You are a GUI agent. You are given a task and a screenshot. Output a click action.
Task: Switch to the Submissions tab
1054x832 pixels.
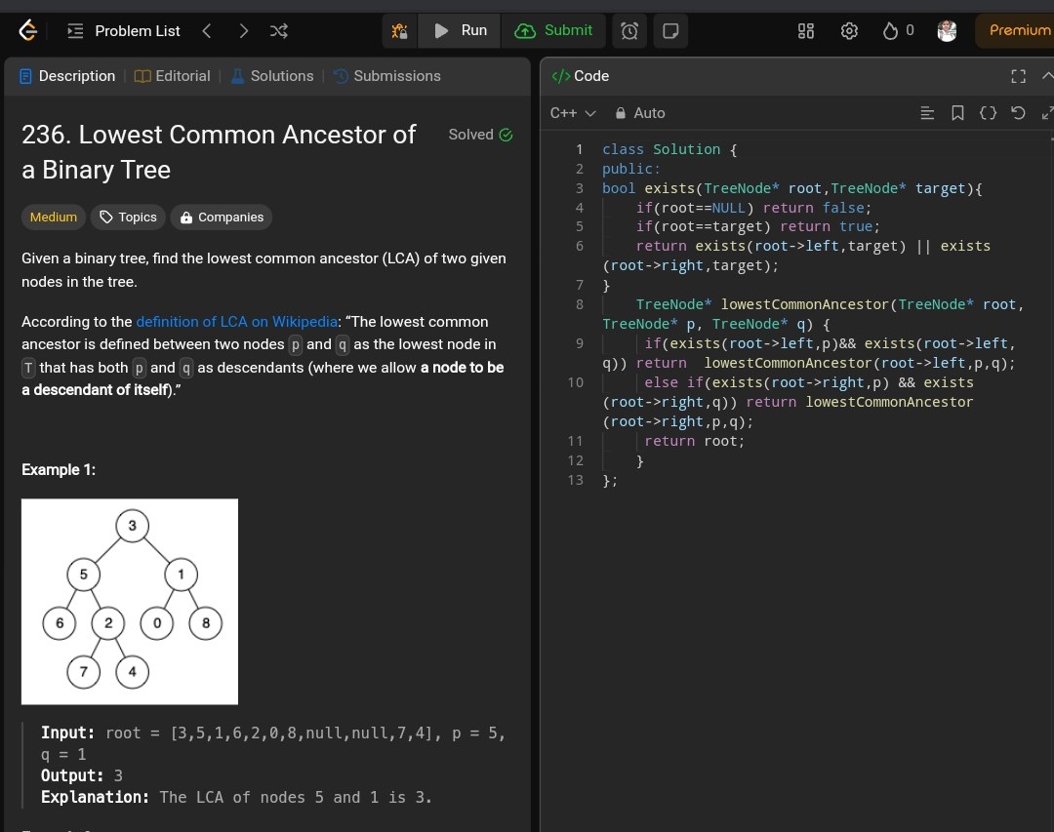click(387, 76)
